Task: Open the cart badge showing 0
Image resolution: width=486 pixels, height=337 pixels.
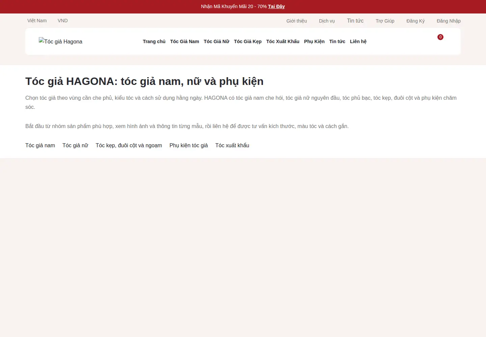Action: [440, 37]
